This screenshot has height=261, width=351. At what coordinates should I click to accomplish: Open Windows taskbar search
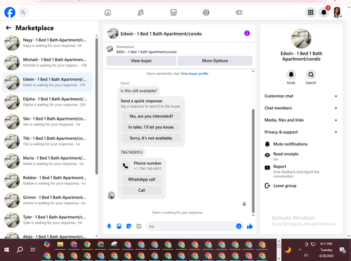tap(20, 250)
